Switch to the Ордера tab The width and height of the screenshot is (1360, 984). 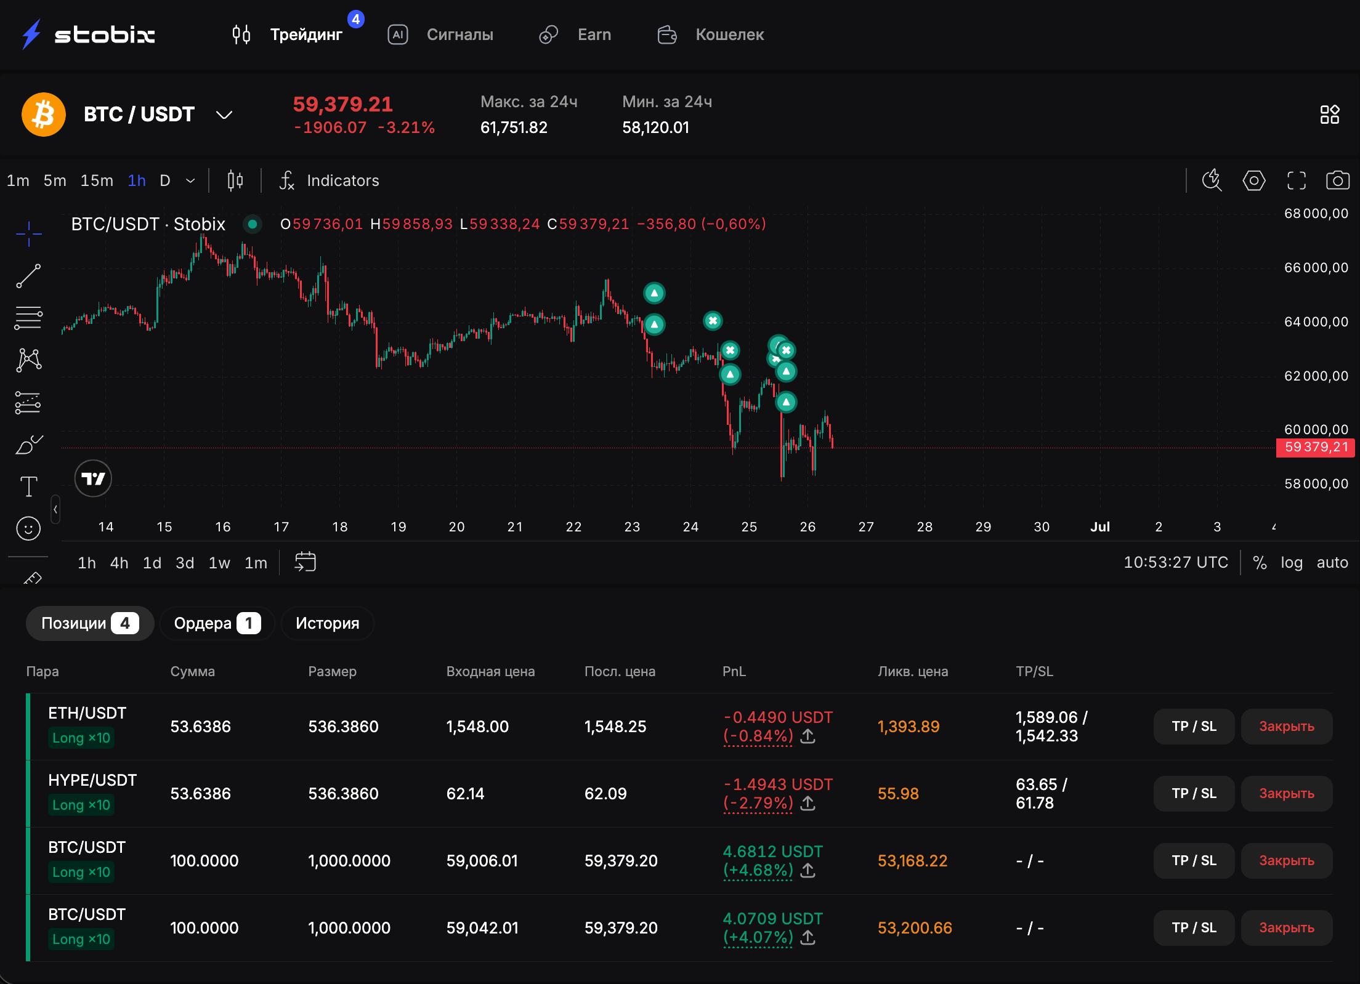tap(217, 623)
